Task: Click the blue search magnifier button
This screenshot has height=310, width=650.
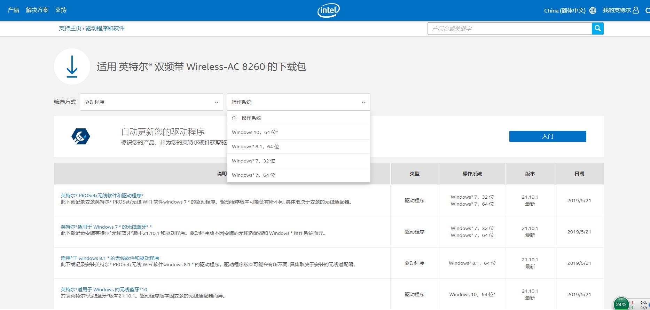Action: [597, 29]
